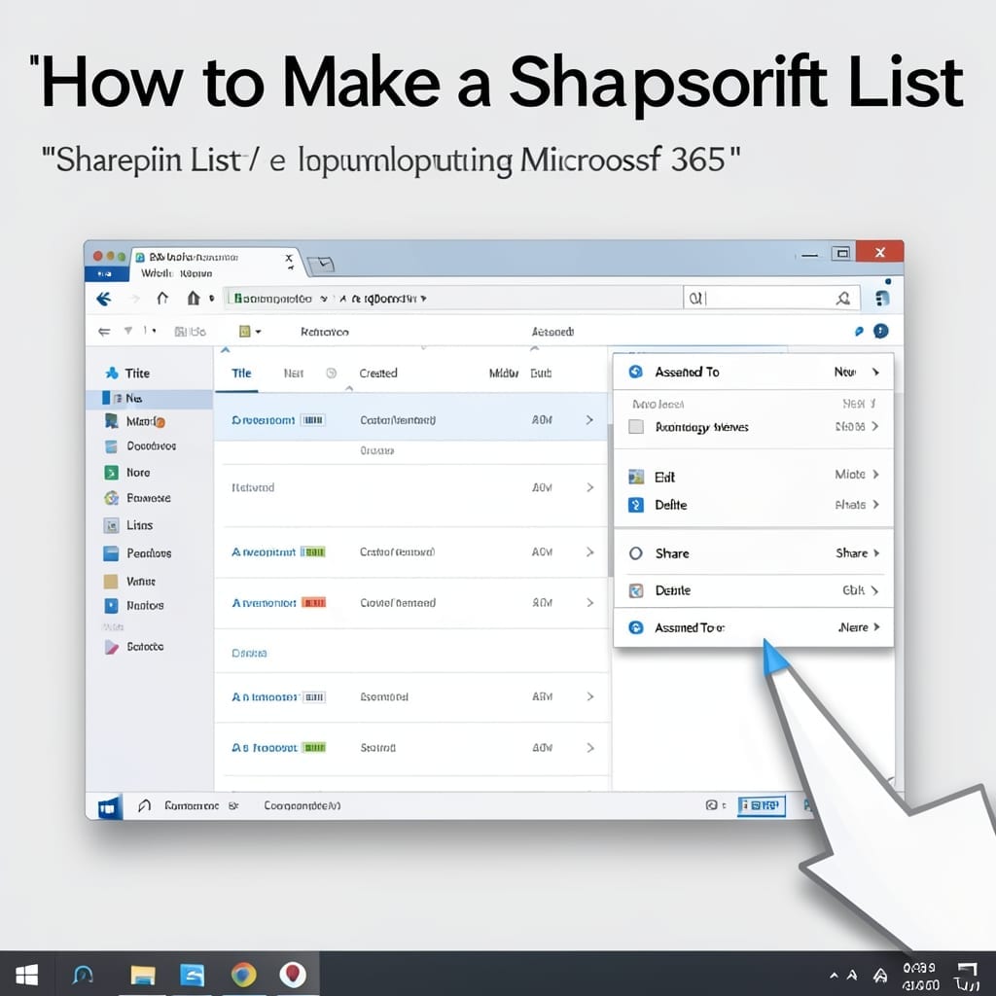
Task: Choose Edit in the context menu
Action: (x=664, y=478)
